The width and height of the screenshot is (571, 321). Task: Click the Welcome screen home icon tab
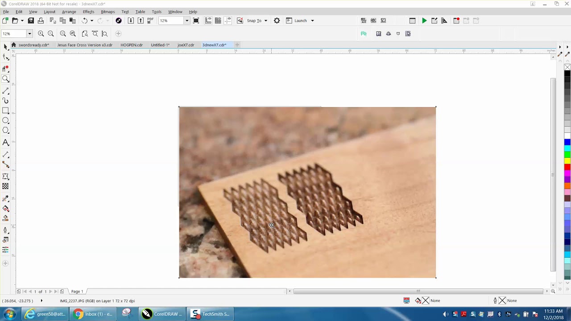(14, 45)
